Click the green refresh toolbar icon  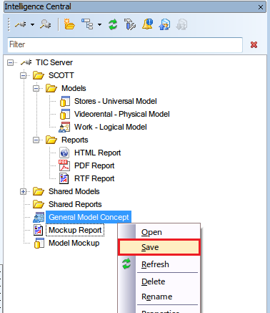click(x=113, y=24)
